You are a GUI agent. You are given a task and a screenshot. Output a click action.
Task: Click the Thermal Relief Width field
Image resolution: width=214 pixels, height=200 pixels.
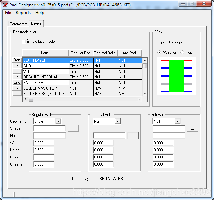point(104,143)
